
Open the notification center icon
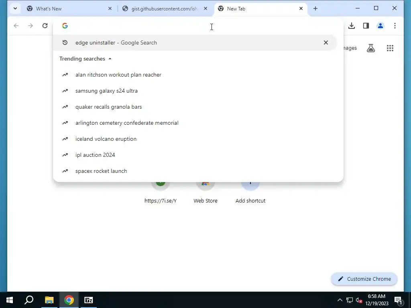[398, 300]
